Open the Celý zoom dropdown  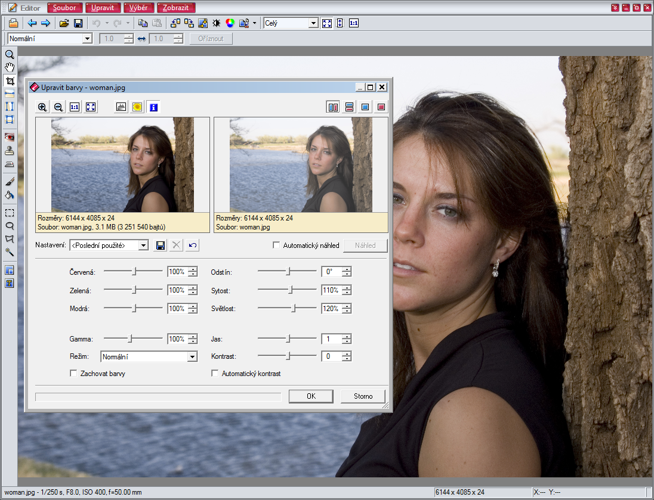click(x=313, y=23)
